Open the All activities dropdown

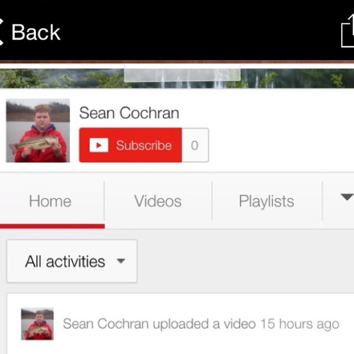pos(72,261)
